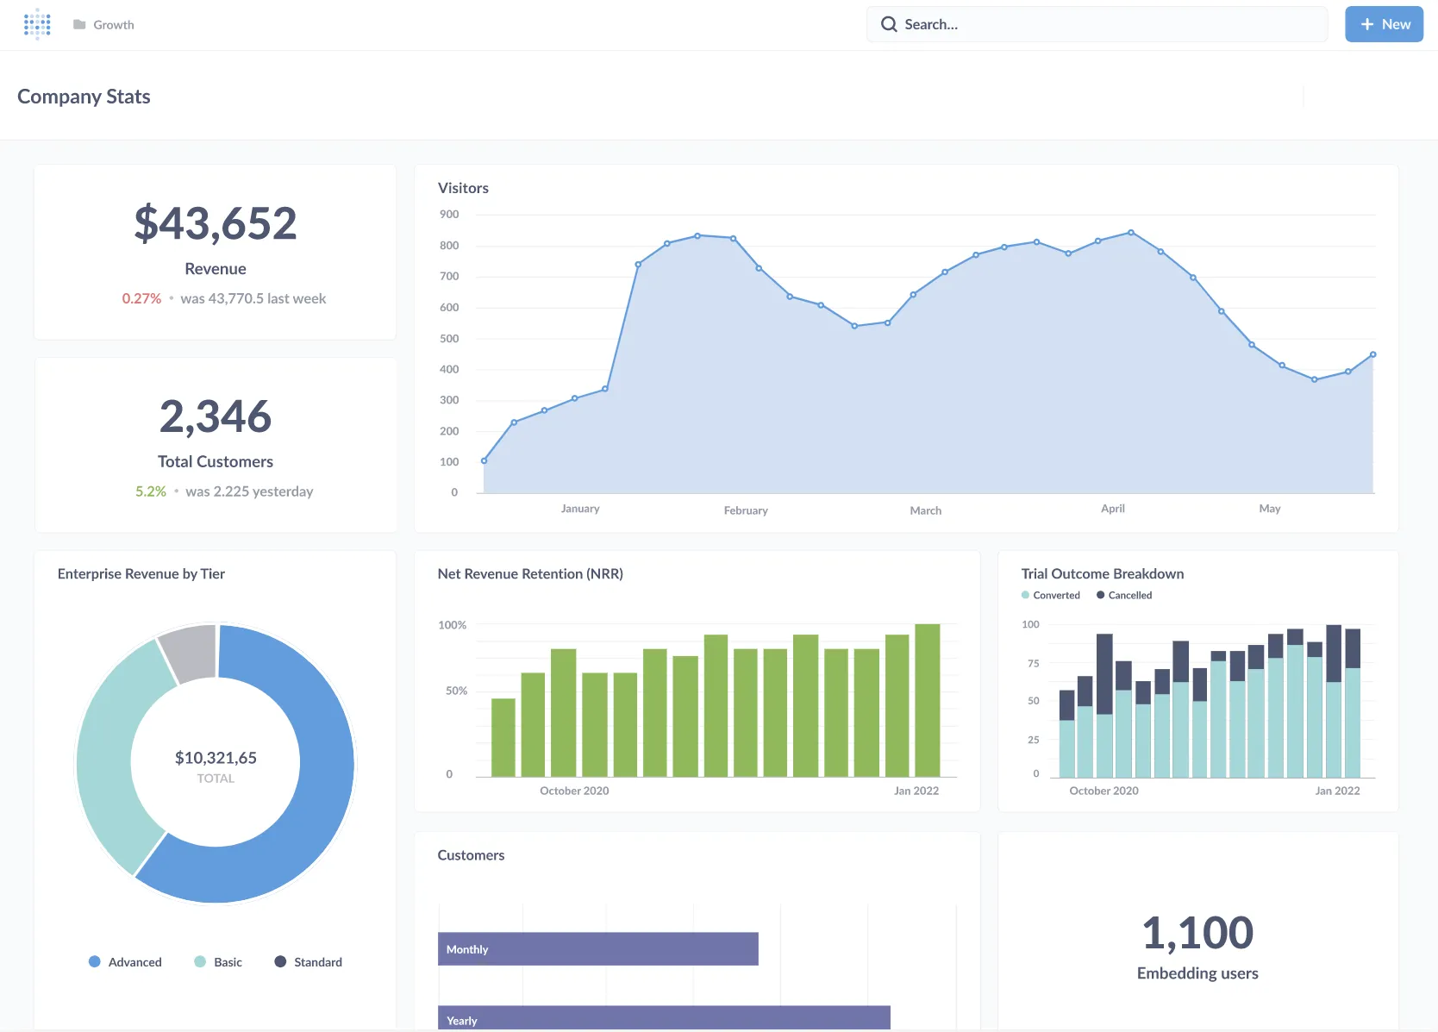Click the folder icon beside Growth

(77, 24)
